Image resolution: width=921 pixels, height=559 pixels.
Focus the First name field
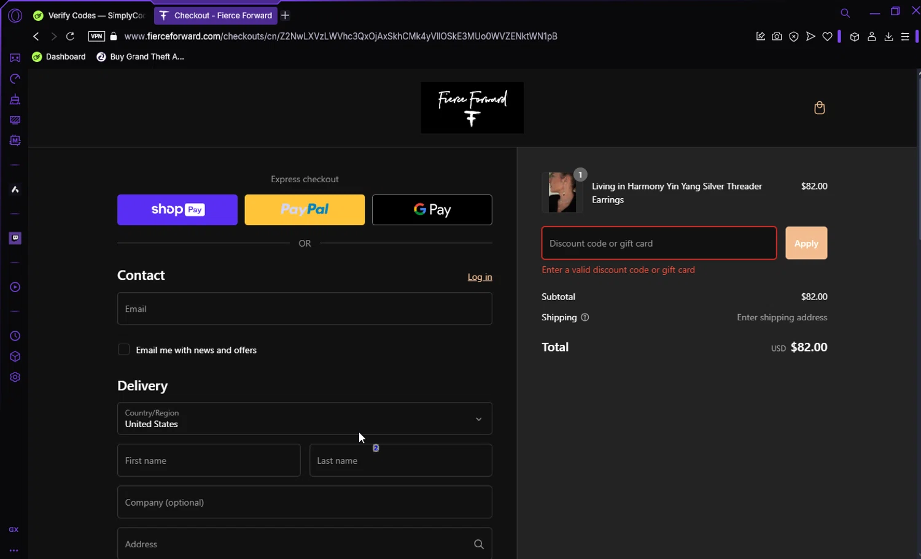coord(209,460)
